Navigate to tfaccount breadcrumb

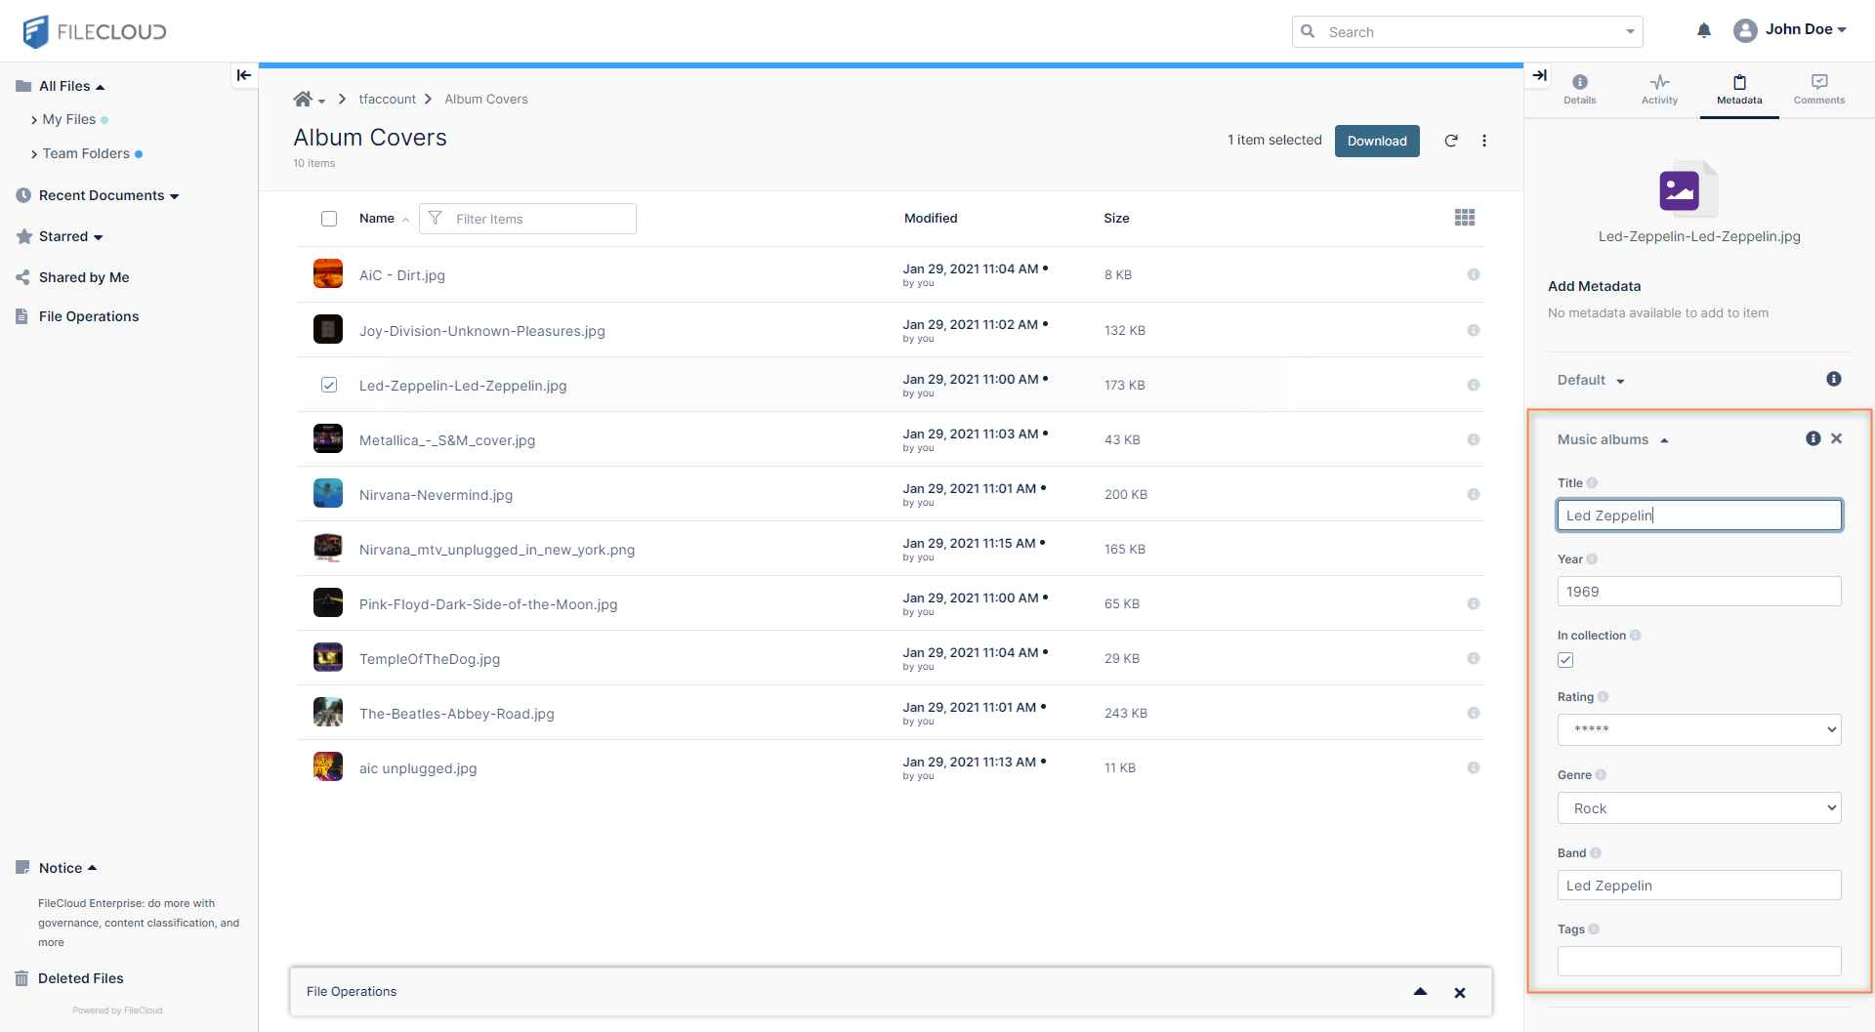click(387, 99)
